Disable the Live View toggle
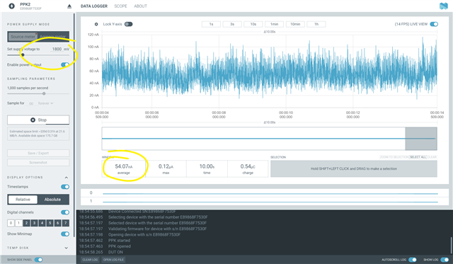The image size is (453, 264). click(434, 24)
